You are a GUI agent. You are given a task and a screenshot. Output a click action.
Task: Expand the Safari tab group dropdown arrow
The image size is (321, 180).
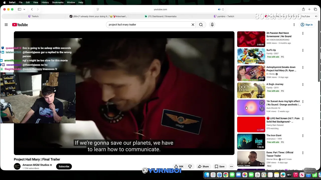(x=24, y=9)
